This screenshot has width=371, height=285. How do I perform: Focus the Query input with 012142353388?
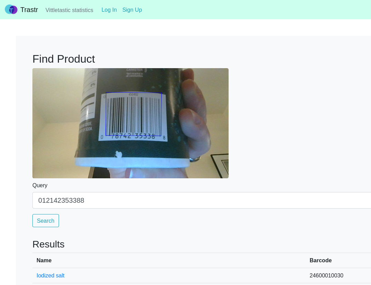tap(202, 200)
